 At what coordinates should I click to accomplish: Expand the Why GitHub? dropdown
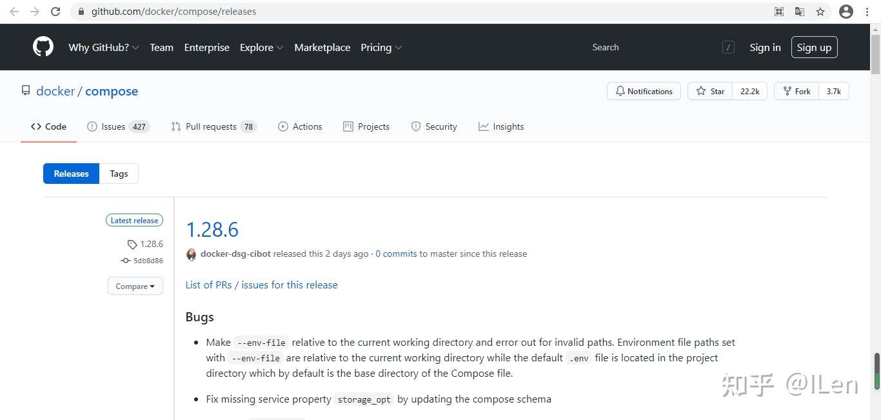(x=104, y=48)
